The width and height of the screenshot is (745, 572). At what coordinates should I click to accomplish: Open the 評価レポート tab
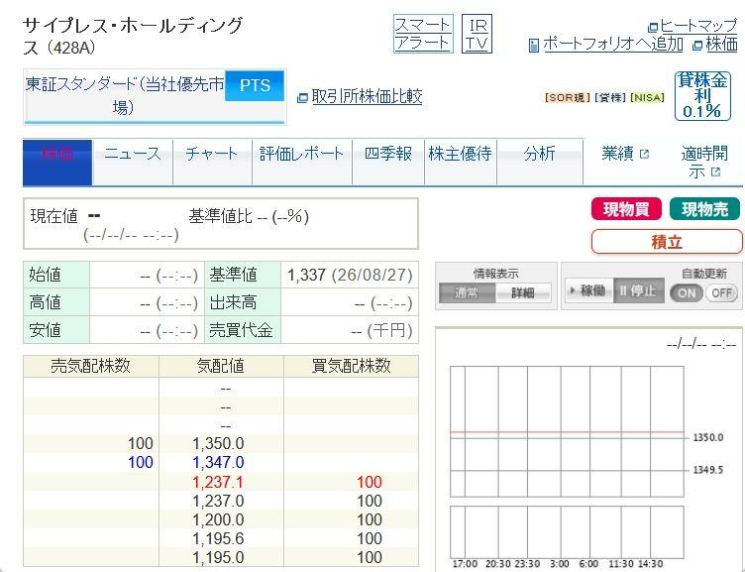click(302, 163)
